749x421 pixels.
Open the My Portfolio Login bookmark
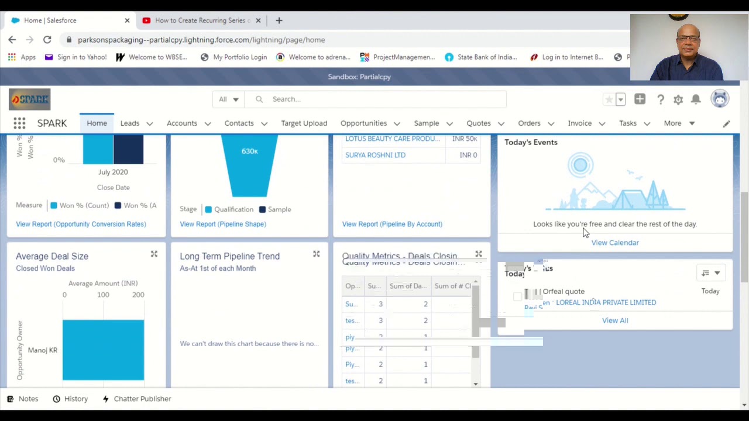[233, 57]
